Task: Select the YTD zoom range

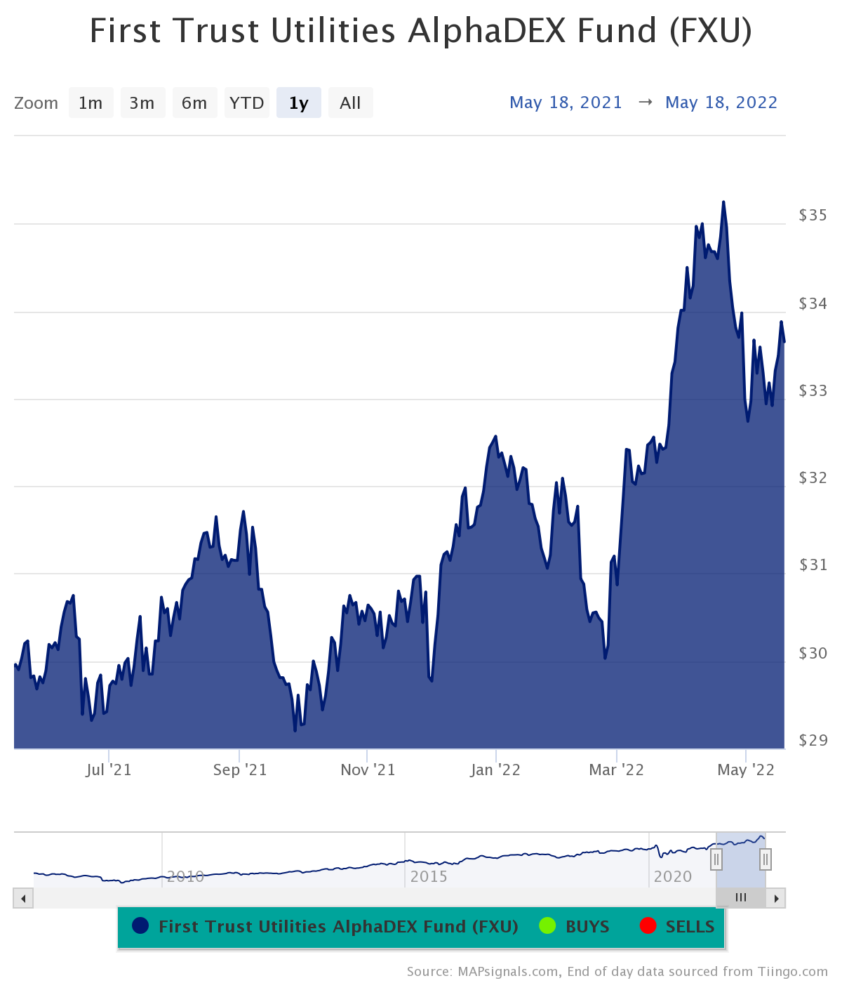Action: pos(247,103)
